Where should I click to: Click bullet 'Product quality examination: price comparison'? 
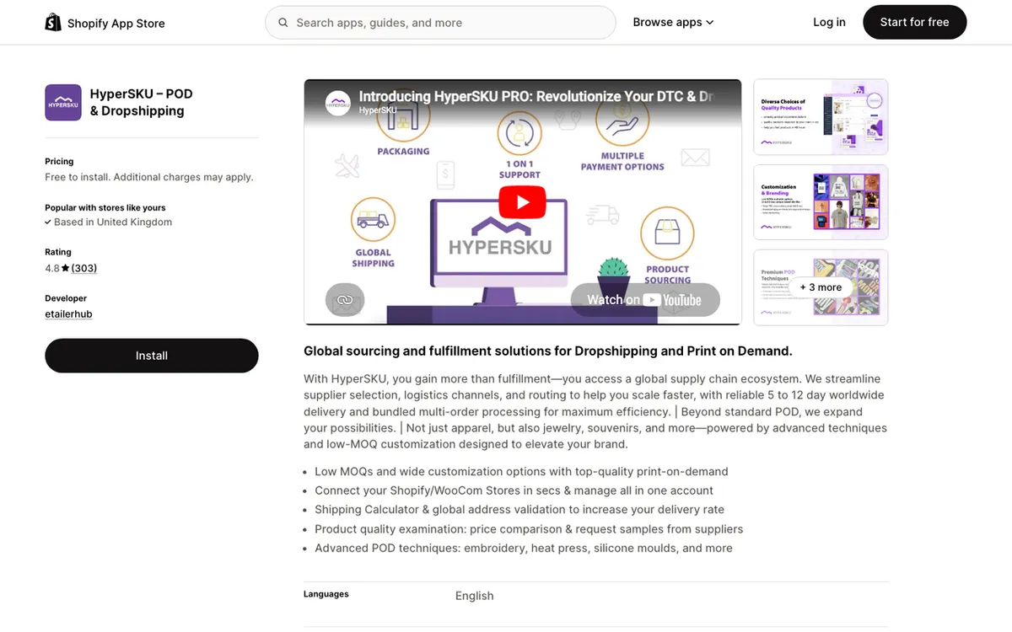(529, 529)
